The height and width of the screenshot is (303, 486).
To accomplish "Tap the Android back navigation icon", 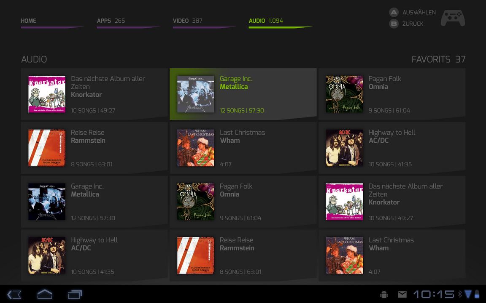I will click(x=14, y=294).
